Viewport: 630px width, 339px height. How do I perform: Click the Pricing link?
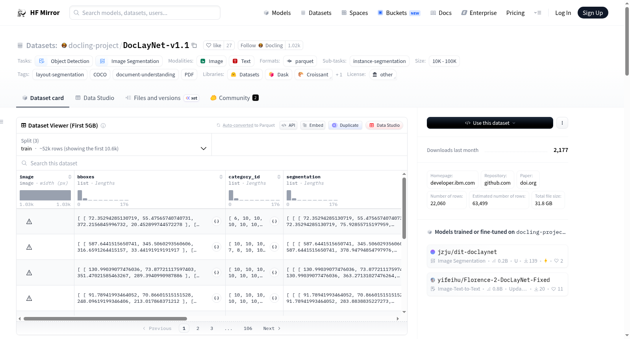click(x=515, y=13)
